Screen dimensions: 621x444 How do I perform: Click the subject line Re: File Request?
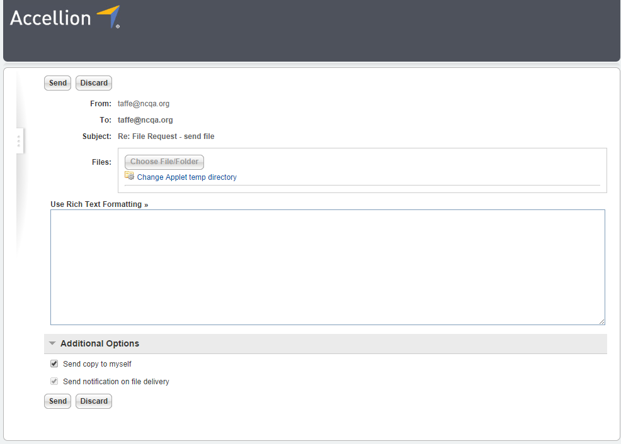coord(166,136)
